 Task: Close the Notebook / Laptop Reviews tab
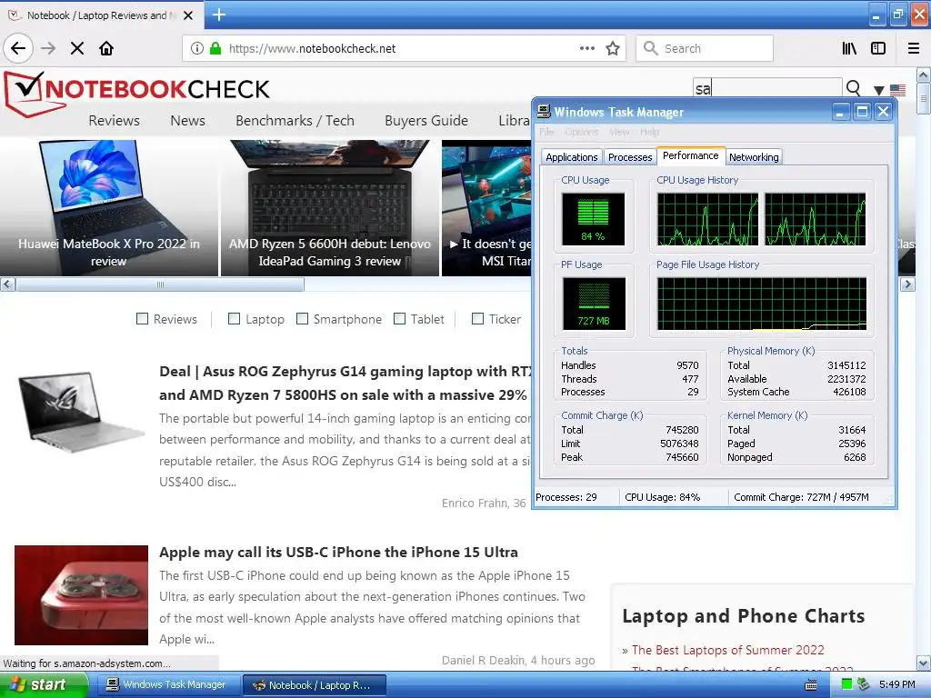[x=188, y=15]
